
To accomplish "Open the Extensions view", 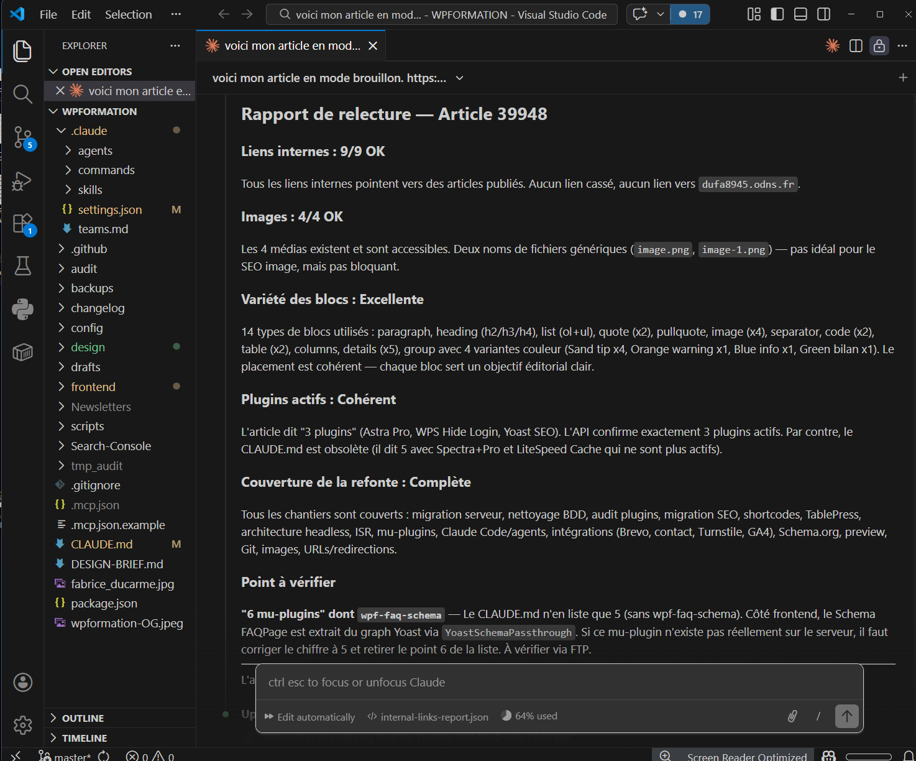I will [x=22, y=223].
